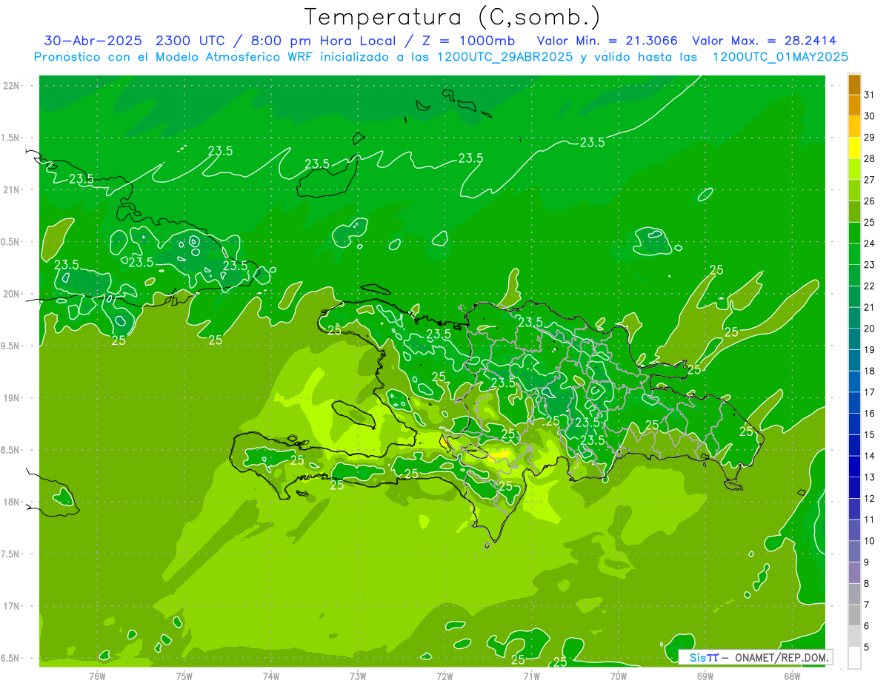Click the '6.5N' latitude label
Image resolution: width=889 pixels, height=686 pixels.
[x=11, y=658]
